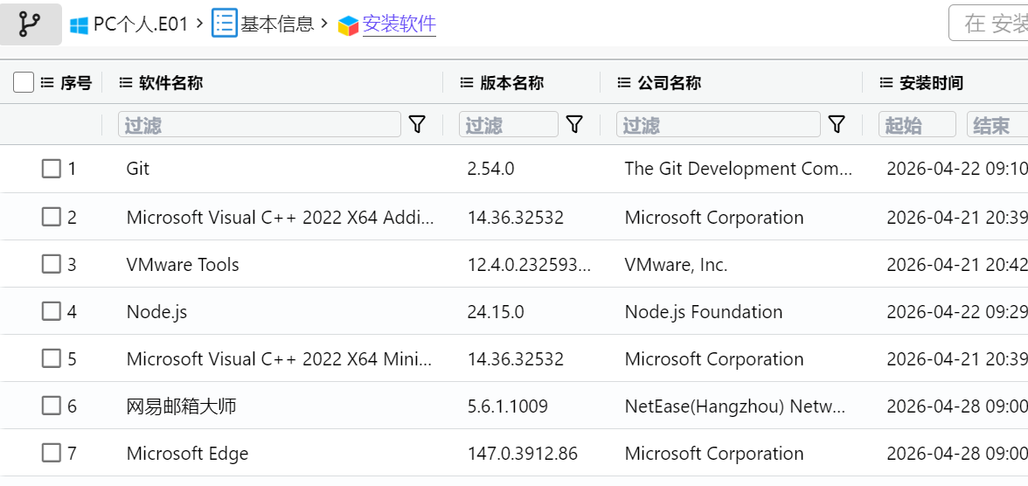Sort by 序号 column header
This screenshot has height=486, width=1028.
[76, 83]
